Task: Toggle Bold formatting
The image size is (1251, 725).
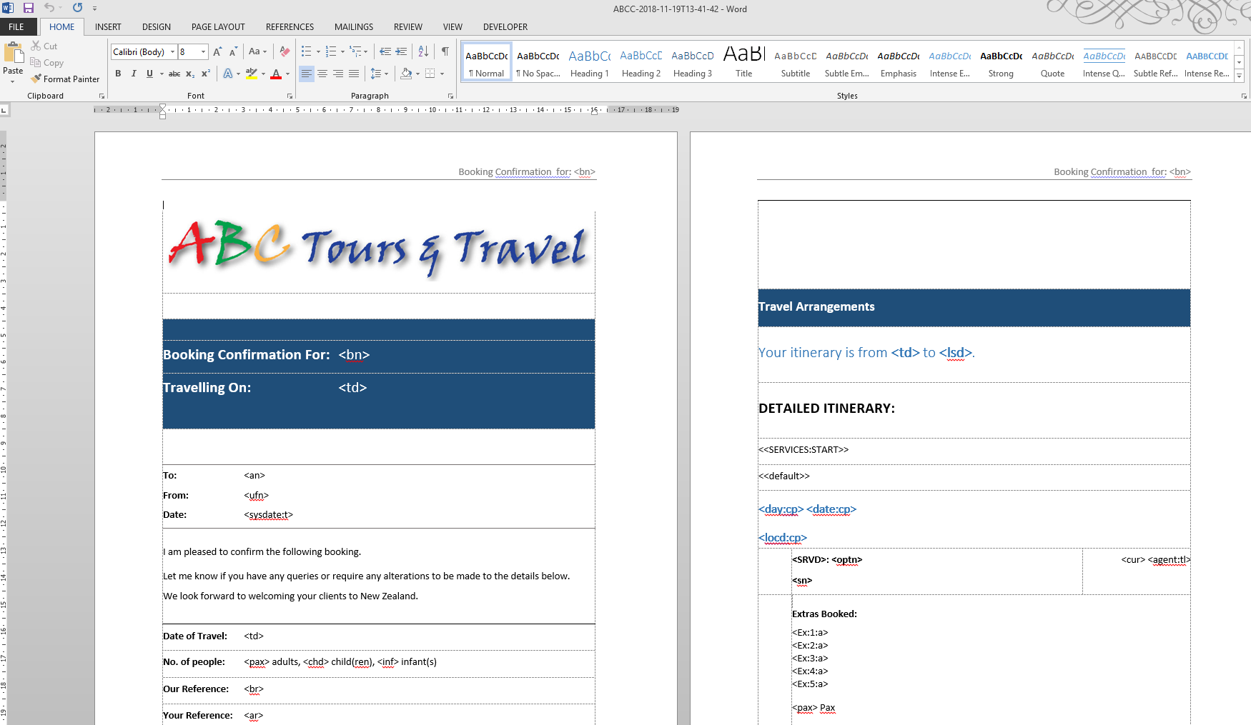Action: (118, 74)
